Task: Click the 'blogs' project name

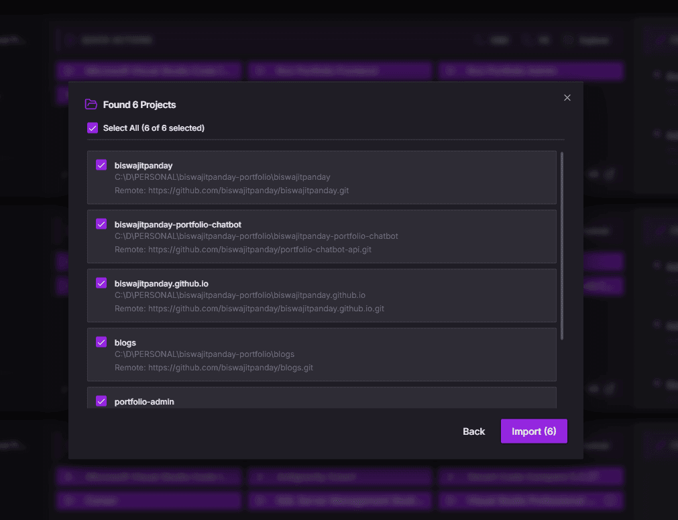Action: (125, 343)
